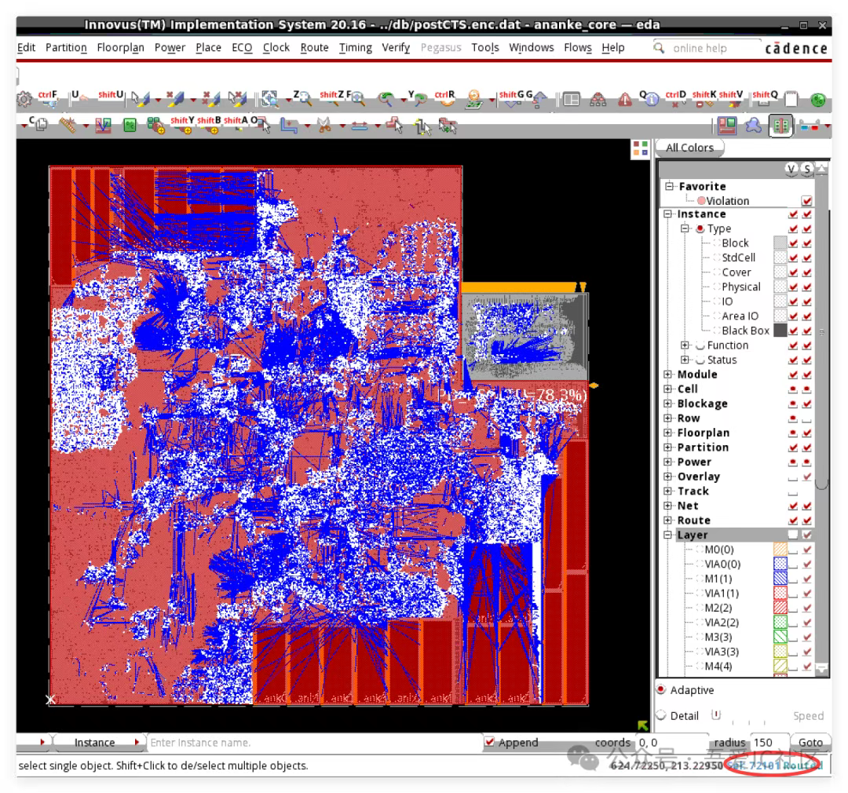Select the scissors cut wire tool
Viewport: 848px width, 793px height.
pos(324,126)
